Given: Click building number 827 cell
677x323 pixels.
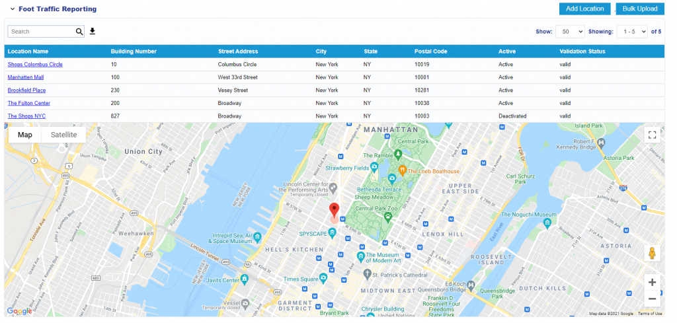Looking at the screenshot, I should [x=115, y=116].
